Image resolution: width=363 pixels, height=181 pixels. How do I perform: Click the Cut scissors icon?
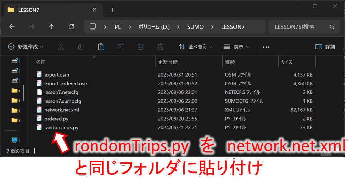61,47
